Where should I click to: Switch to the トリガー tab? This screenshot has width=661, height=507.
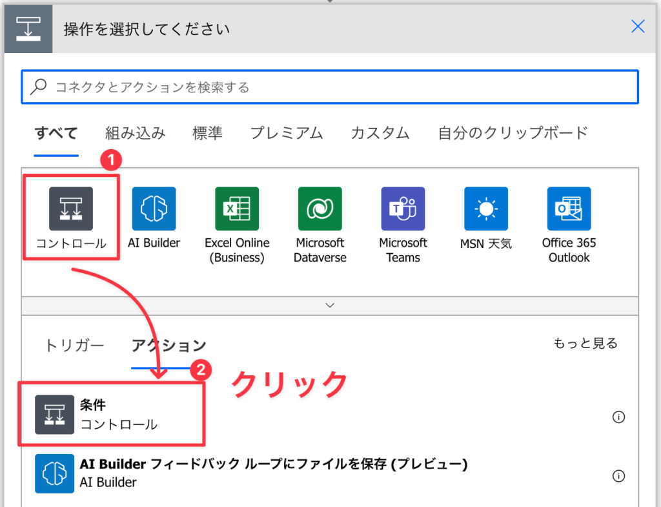pyautogui.click(x=74, y=346)
